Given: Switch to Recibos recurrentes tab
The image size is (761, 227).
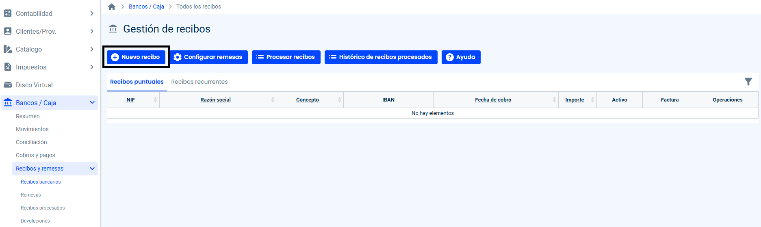Looking at the screenshot, I should pos(199,82).
